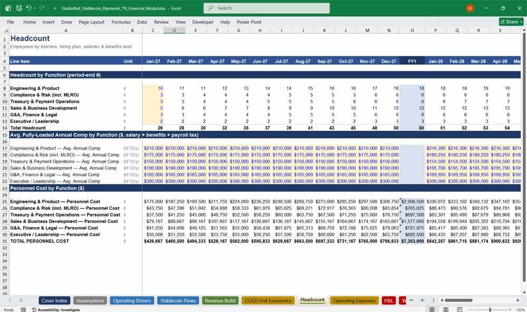The height and width of the screenshot is (312, 527).
Task: Click the horizontal scrollbar thumb
Action: coord(459,300)
